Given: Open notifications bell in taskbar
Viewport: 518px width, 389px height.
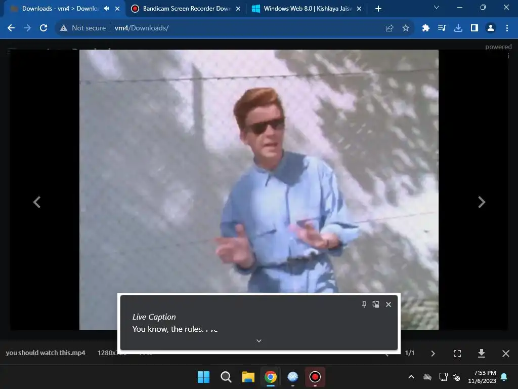Looking at the screenshot, I should [x=504, y=377].
